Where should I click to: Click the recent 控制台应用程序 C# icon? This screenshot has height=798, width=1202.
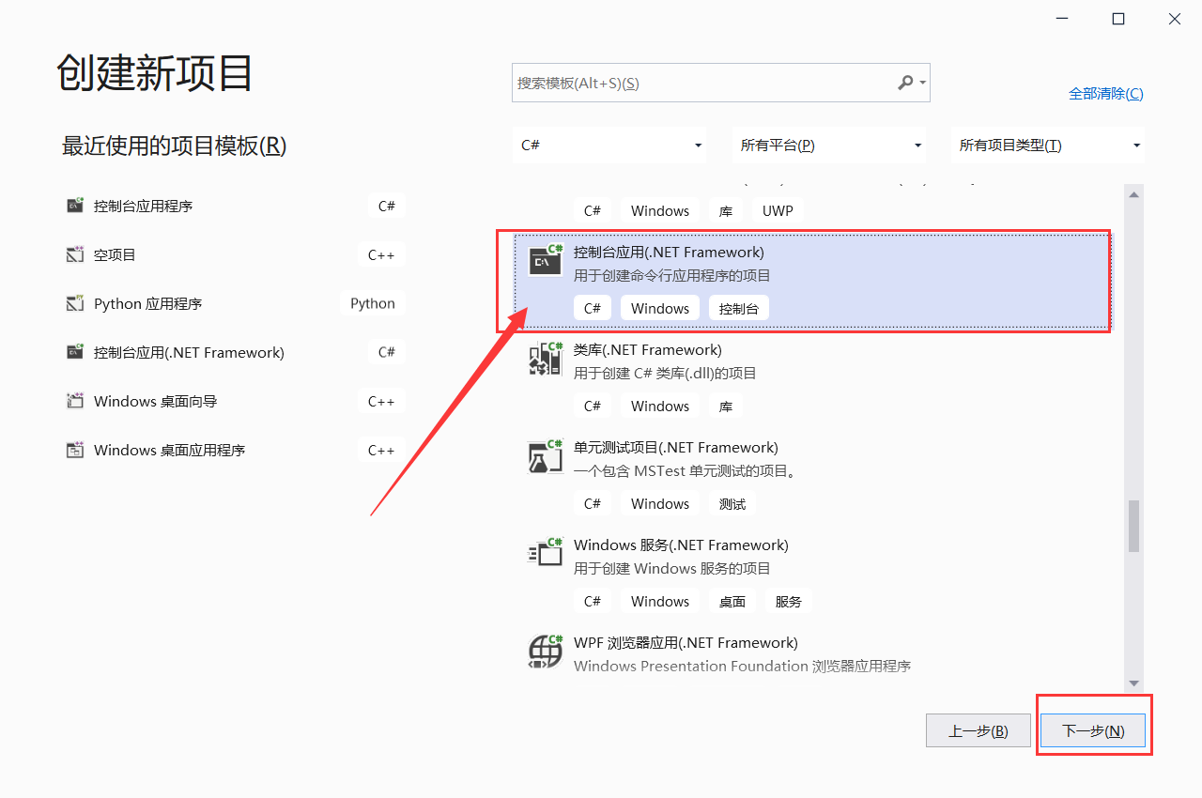tap(75, 206)
